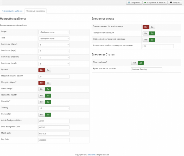Open the MintJoomla footer link
The height and width of the screenshot is (156, 184).
click(91, 155)
